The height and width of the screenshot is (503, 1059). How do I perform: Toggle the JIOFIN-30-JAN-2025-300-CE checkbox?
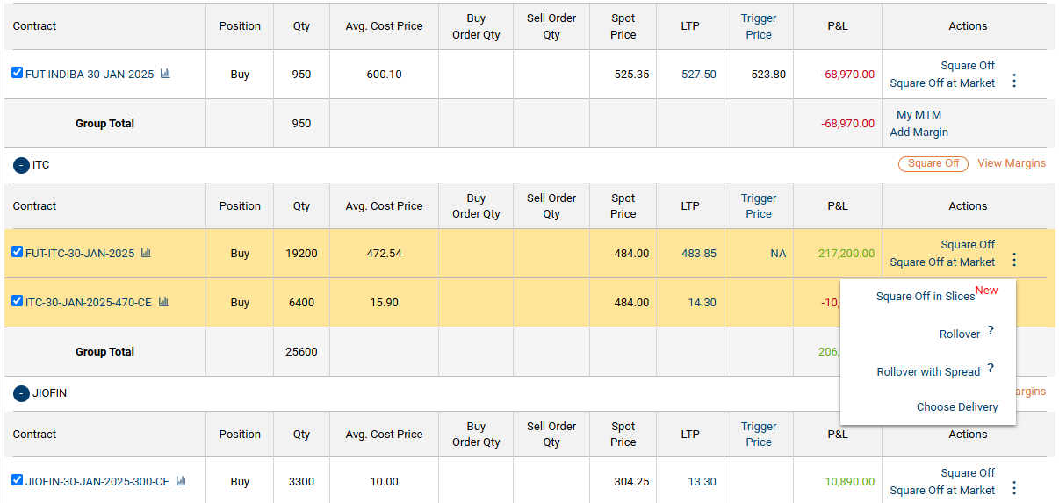point(18,480)
